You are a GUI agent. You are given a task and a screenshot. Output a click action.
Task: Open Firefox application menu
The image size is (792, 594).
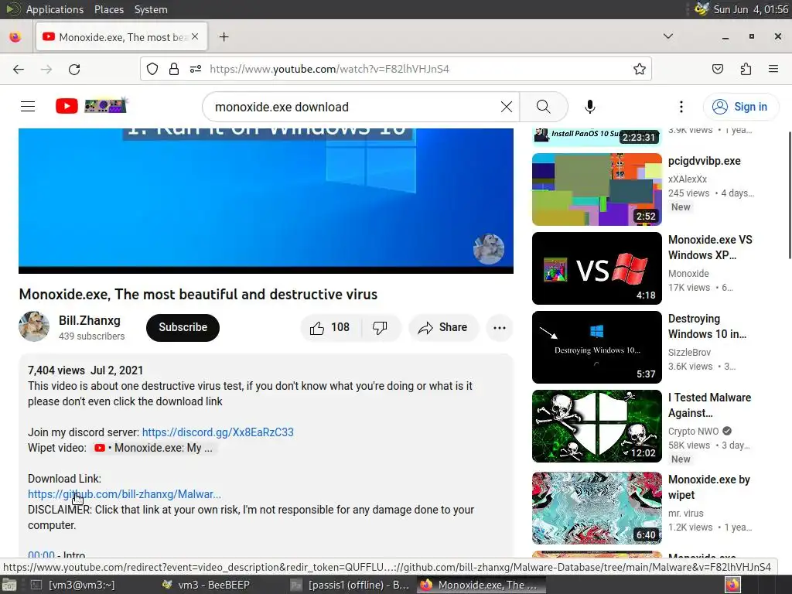click(773, 69)
